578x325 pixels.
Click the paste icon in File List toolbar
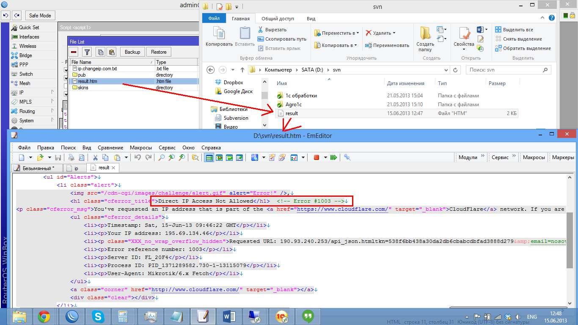112,52
